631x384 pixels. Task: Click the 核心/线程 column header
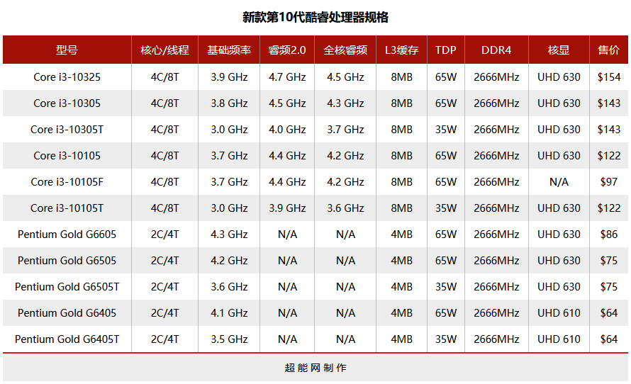click(164, 50)
